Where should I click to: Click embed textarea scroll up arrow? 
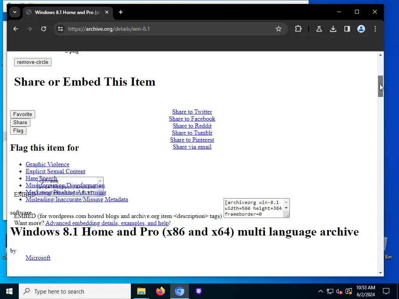286,202
